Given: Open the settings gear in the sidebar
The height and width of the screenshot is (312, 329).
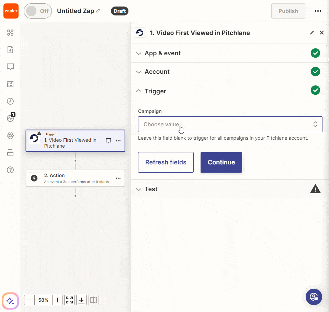Looking at the screenshot, I should coord(10,136).
